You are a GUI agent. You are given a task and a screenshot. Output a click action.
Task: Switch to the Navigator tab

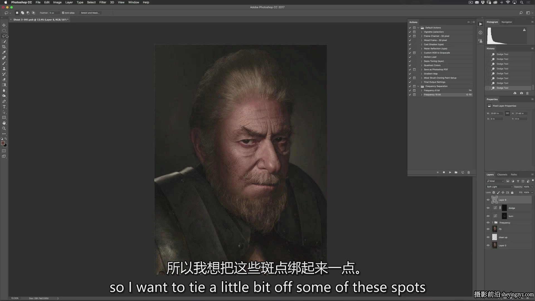pyautogui.click(x=507, y=22)
